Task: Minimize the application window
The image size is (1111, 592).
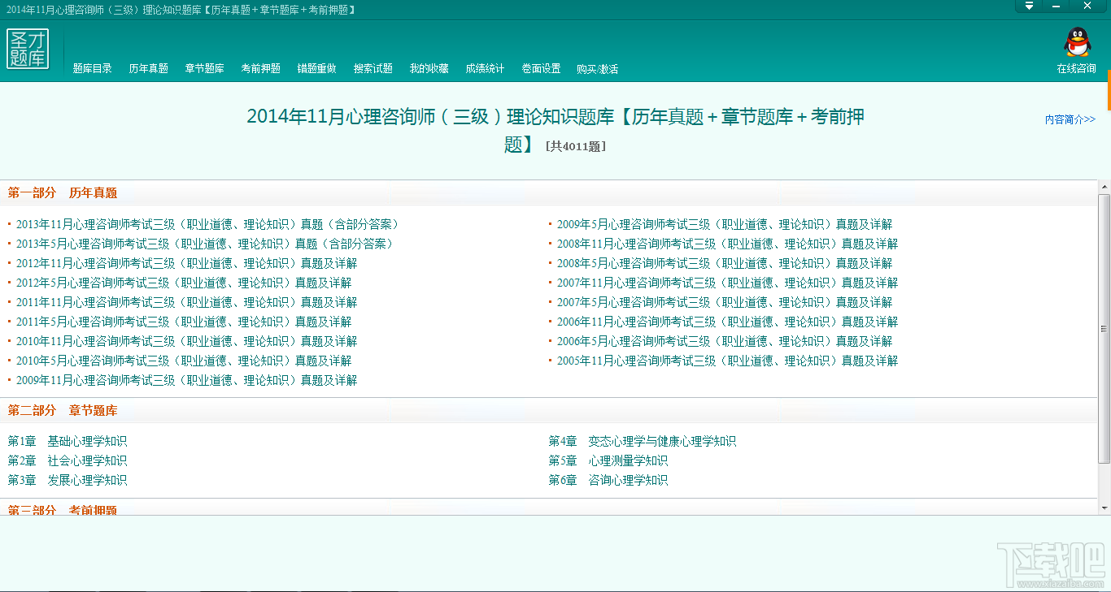Action: 1057,6
